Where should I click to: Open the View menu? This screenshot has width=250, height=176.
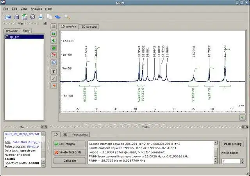coord(24,9)
